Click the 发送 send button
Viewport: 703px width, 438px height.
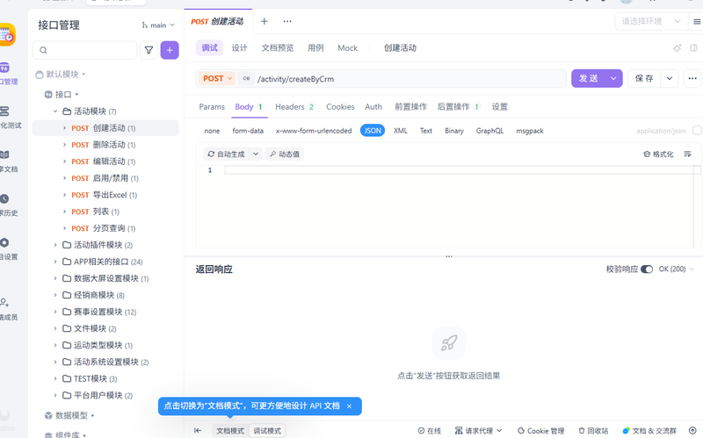[588, 78]
